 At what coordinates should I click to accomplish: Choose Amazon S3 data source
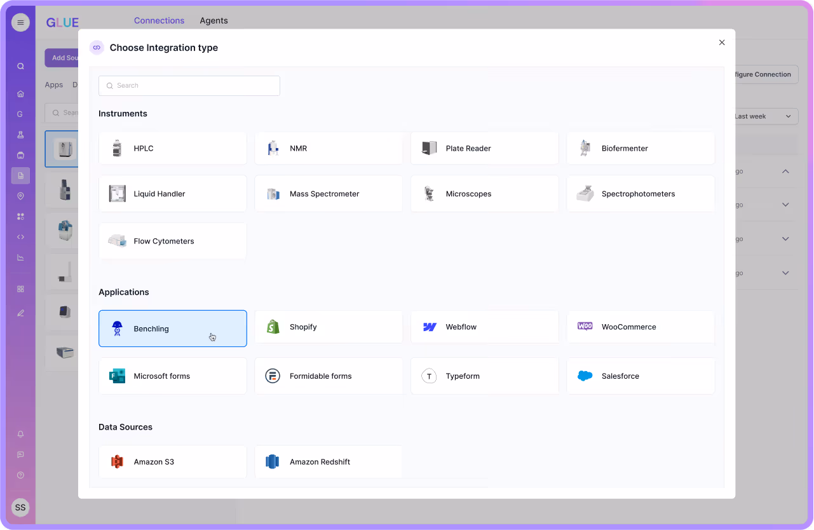point(173,462)
